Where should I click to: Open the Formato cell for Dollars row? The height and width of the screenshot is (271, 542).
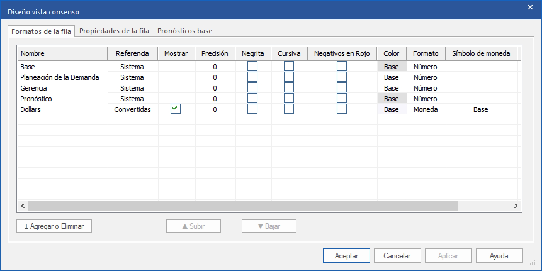426,109
